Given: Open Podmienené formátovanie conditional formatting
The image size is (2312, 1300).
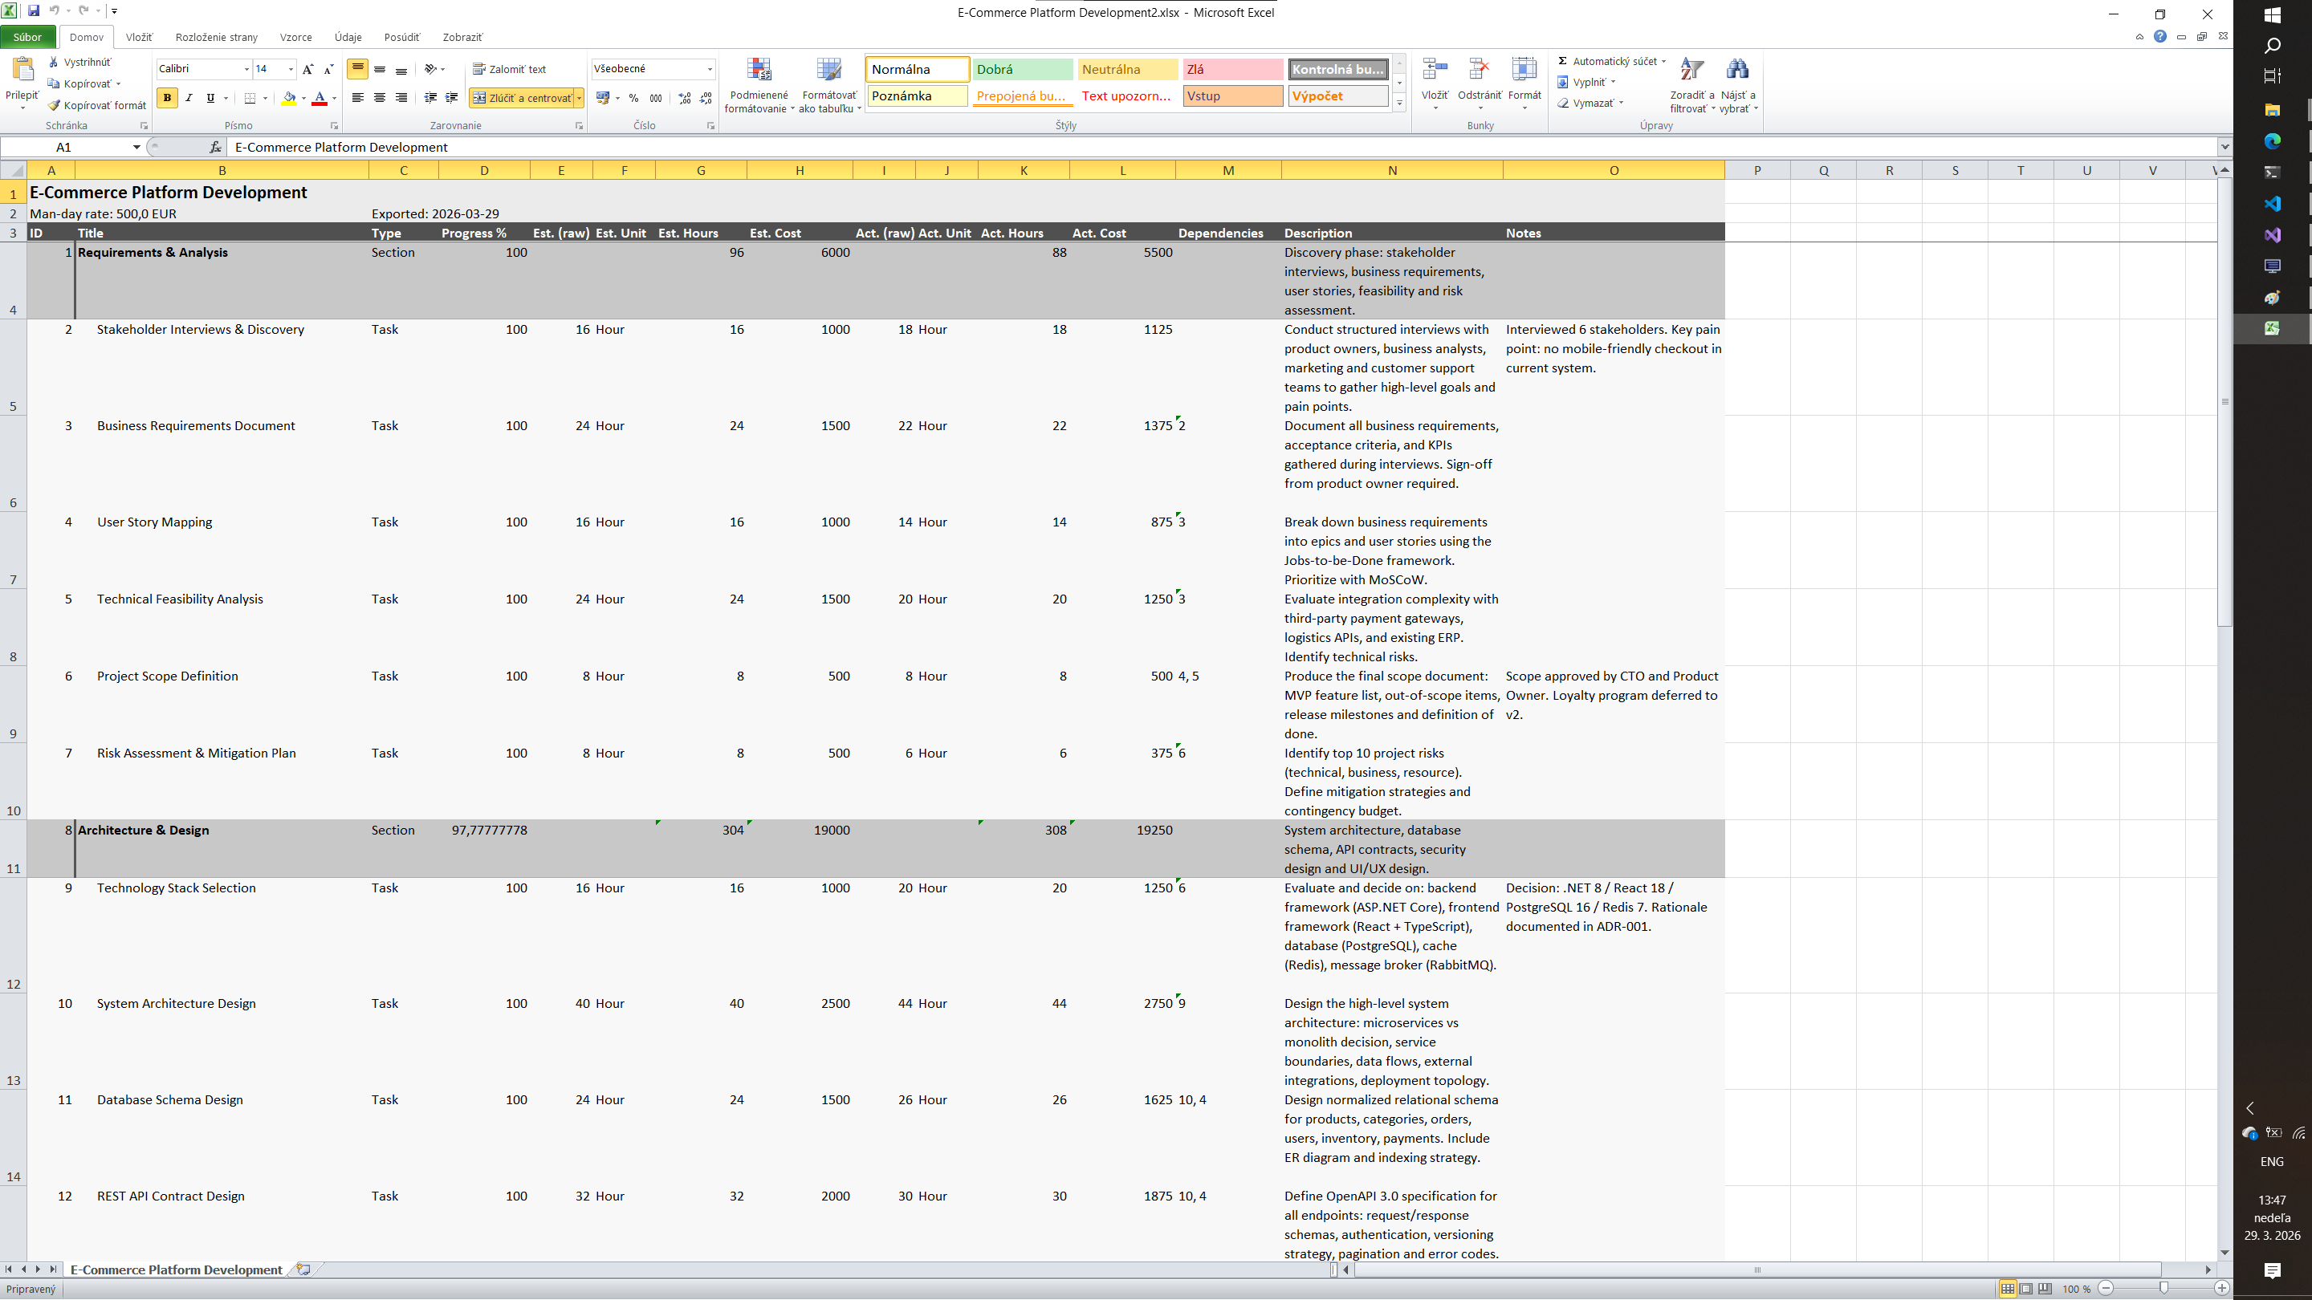Looking at the screenshot, I should point(759,85).
